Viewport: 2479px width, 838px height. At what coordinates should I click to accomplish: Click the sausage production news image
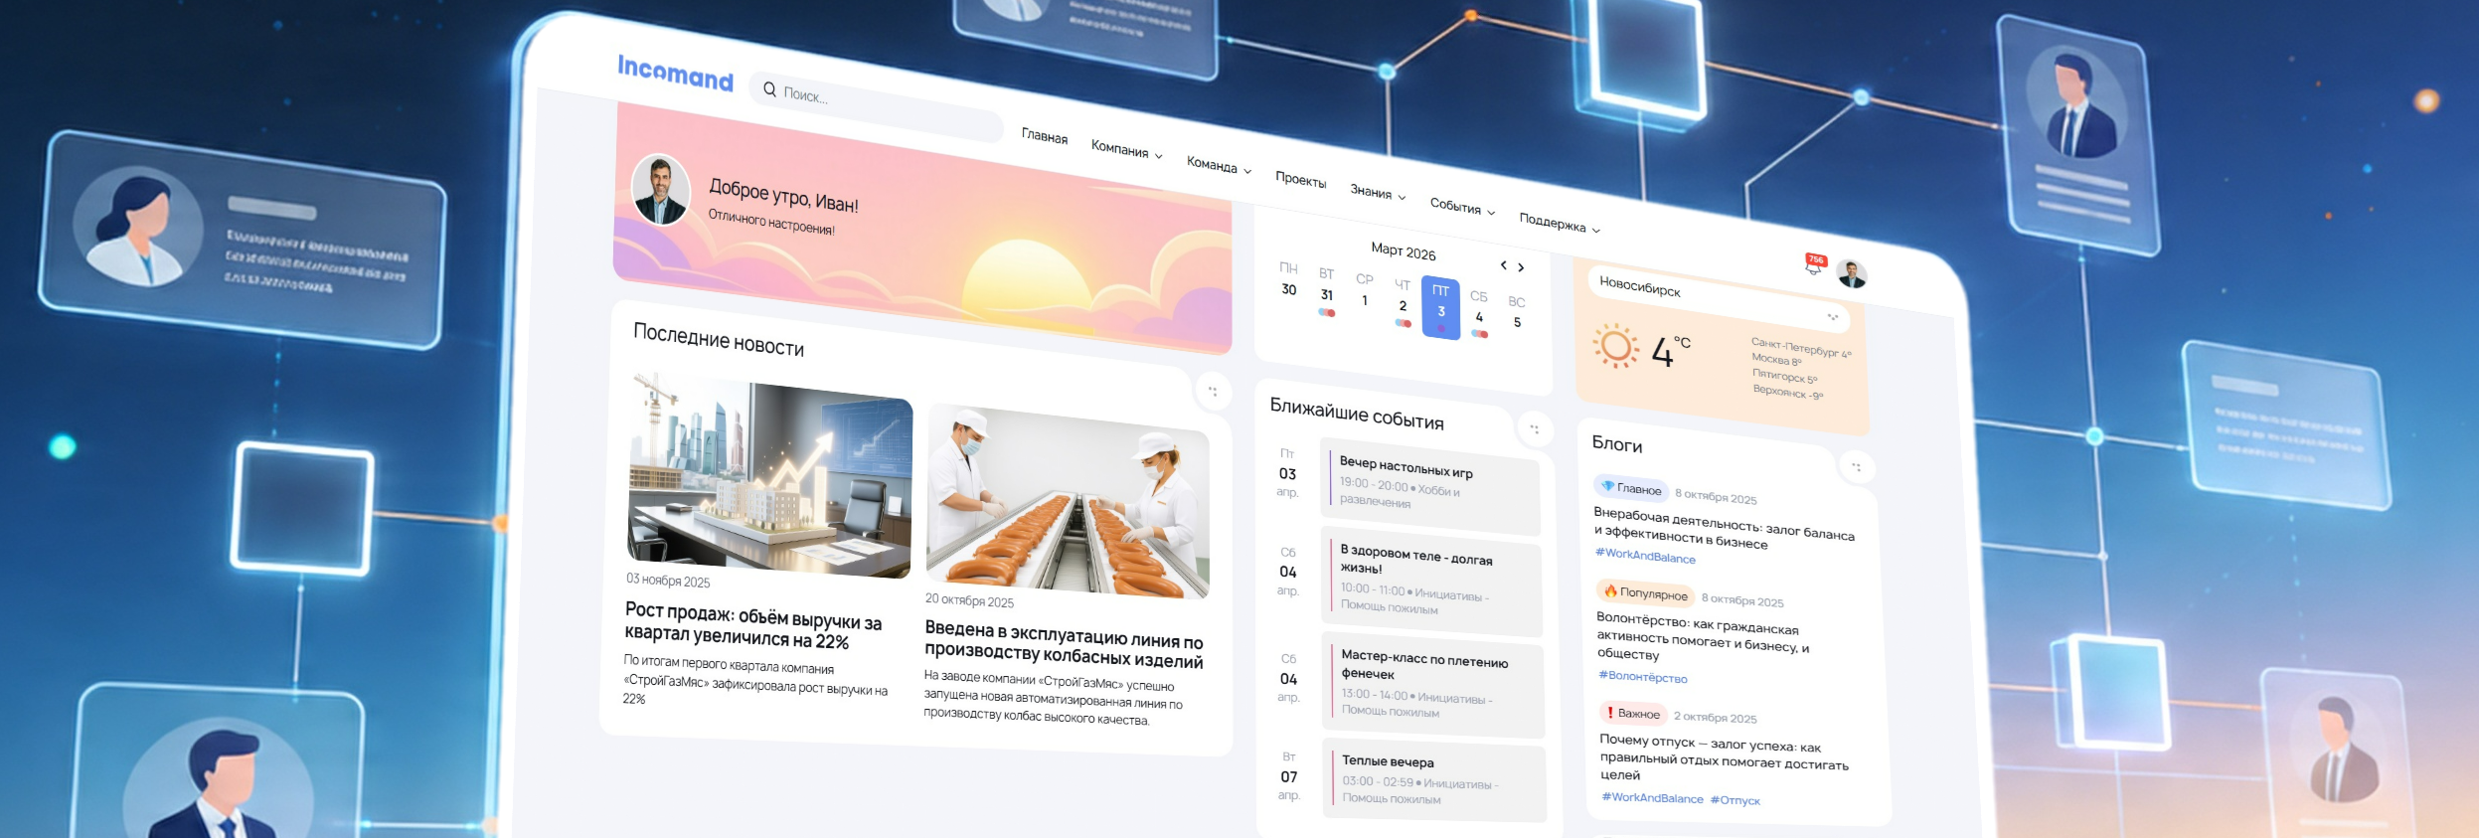1067,503
